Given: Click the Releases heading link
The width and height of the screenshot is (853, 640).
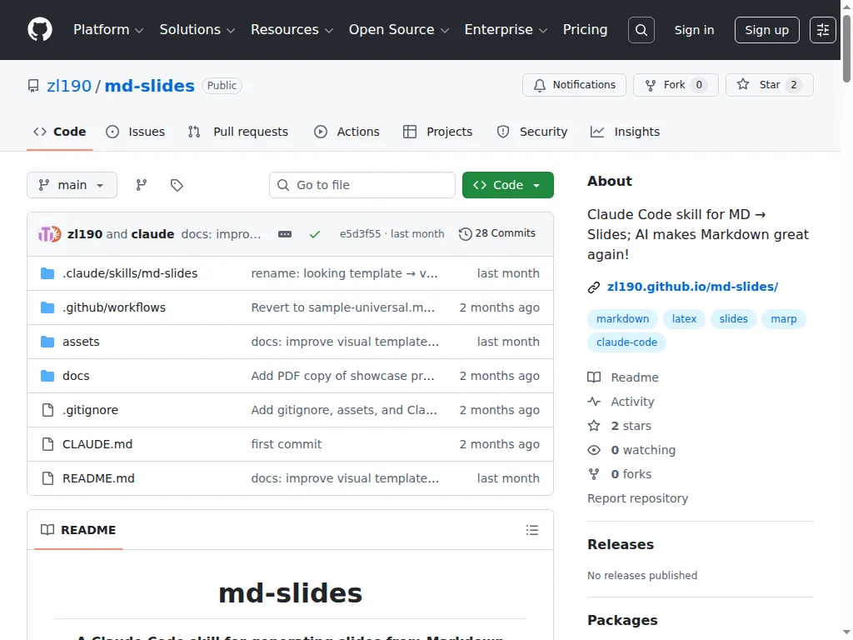Looking at the screenshot, I should (620, 544).
